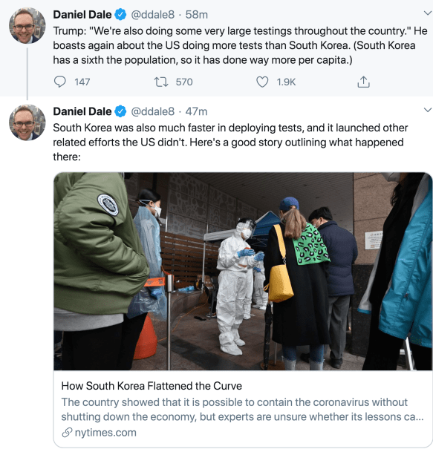Open Daniel Dale avatar on second tweet
The image size is (433, 449).
pos(27,122)
